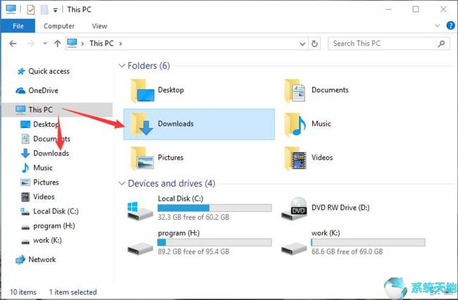Click the chevron before This PC in address bar
Viewport: 458px width, 300px height.
click(x=82, y=44)
